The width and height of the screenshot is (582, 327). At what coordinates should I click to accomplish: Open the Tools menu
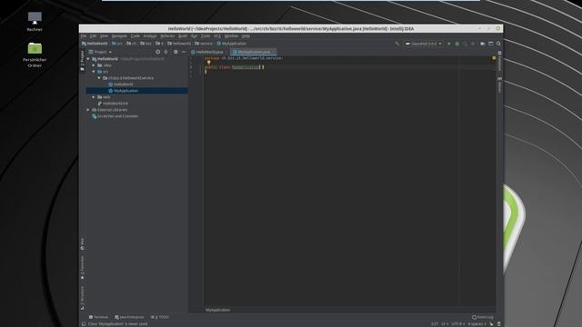tap(206, 36)
